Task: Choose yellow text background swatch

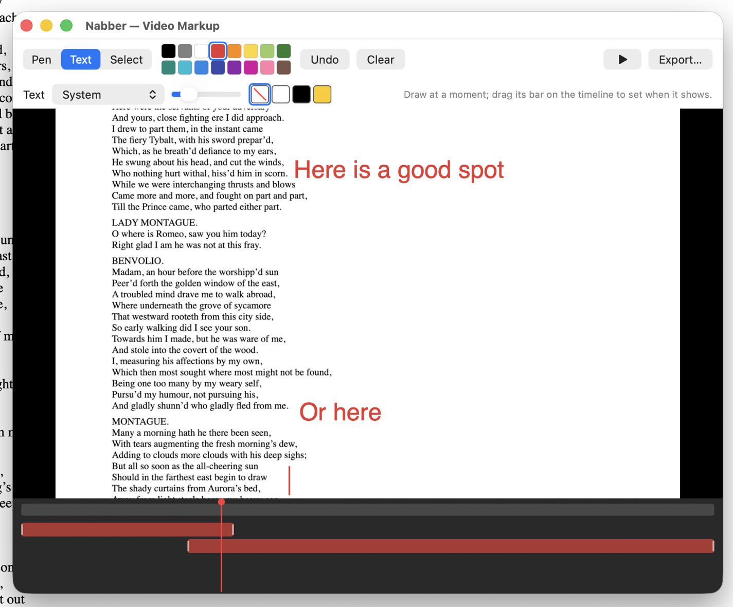Action: (322, 95)
